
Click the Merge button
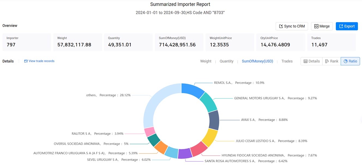tap(322, 26)
